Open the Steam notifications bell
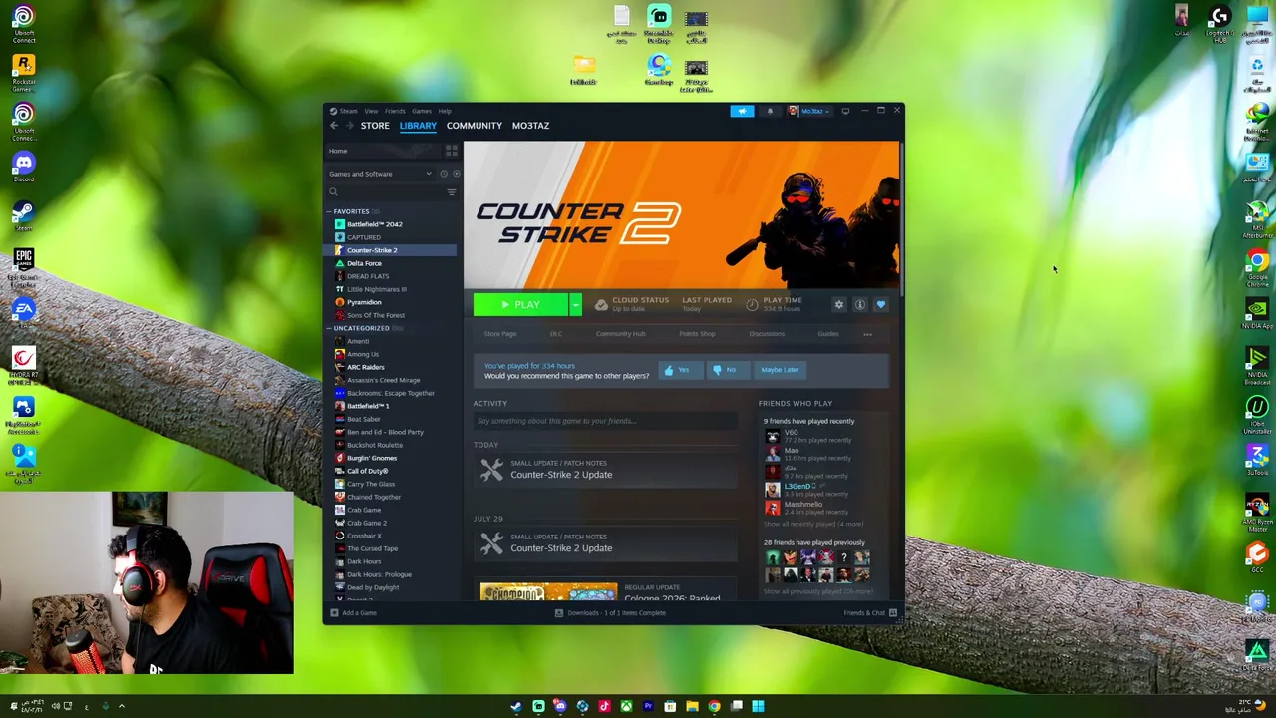This screenshot has height=718, width=1276. point(770,111)
